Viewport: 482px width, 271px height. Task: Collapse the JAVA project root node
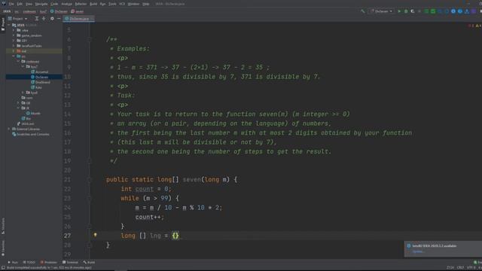click(x=9, y=25)
